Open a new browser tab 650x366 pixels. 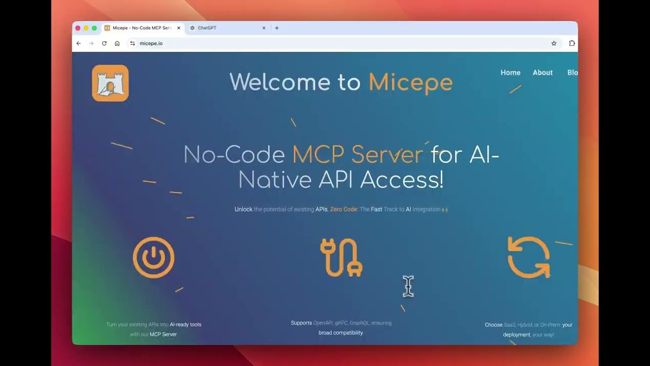click(x=277, y=28)
